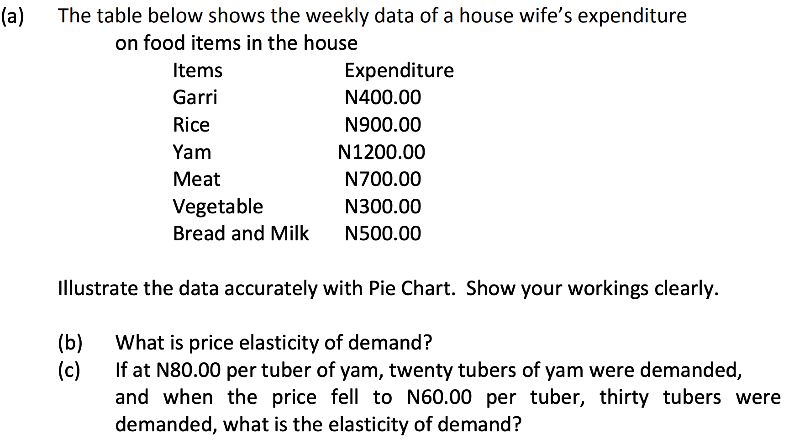The image size is (789, 445).
Task: Click the N700.00 amount
Action: click(x=383, y=179)
